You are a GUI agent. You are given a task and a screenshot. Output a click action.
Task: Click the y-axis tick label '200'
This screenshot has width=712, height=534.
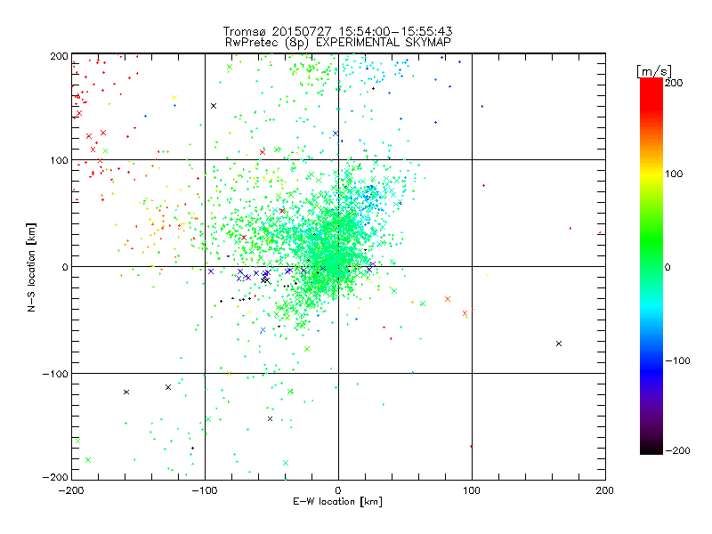pyautogui.click(x=59, y=56)
